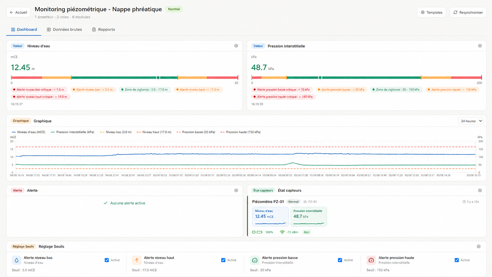Click 'Seuil : 150 kPa' threshold value

point(378,270)
